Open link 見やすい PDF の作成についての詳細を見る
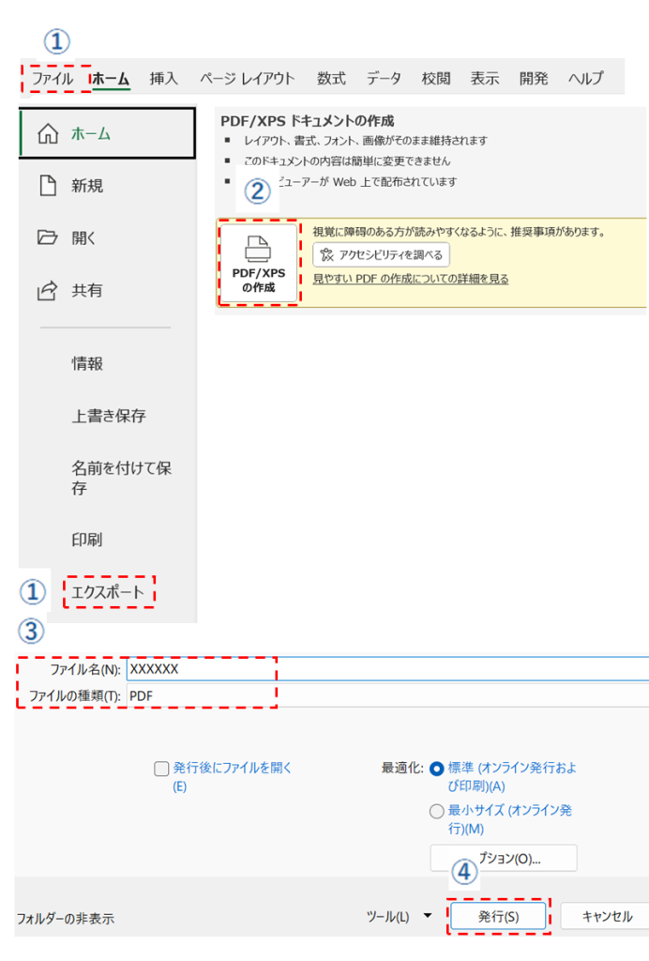Image resolution: width=649 pixels, height=961 pixels. point(410,279)
